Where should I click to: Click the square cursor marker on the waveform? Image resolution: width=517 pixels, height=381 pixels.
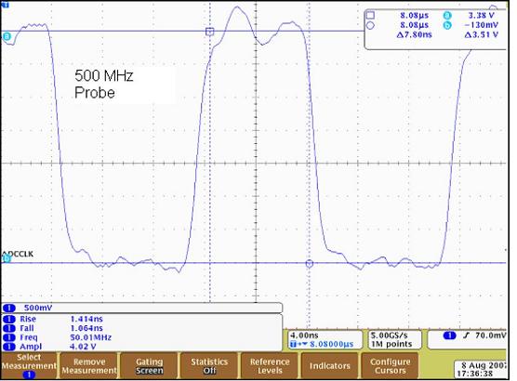click(x=210, y=32)
